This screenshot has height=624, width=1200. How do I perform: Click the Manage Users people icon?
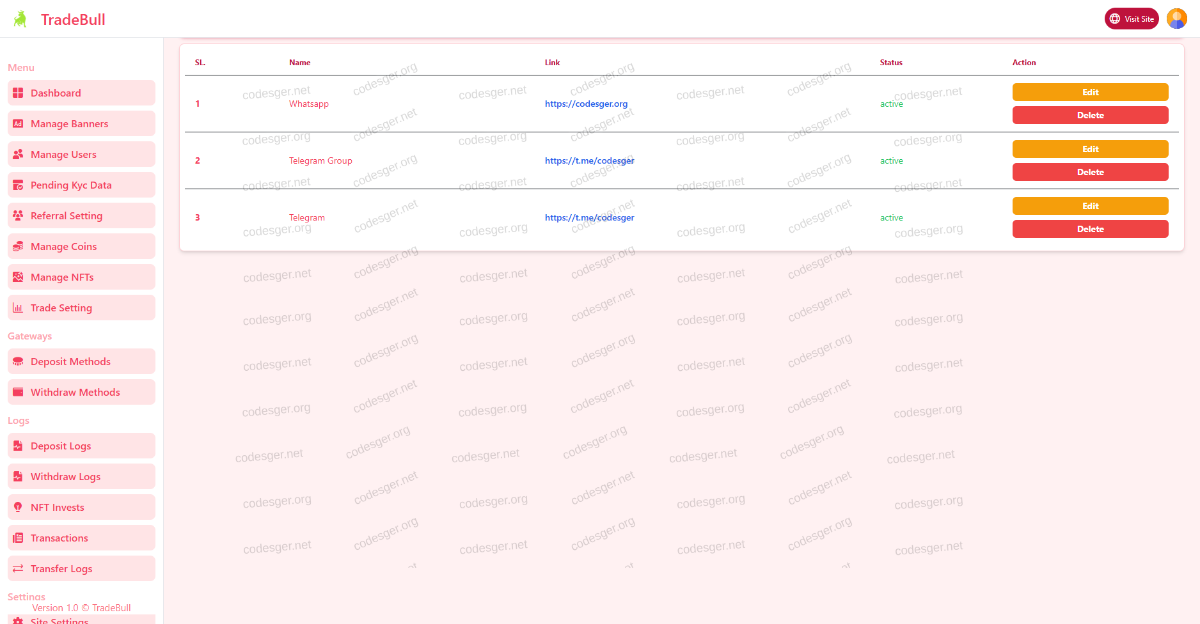click(x=18, y=155)
